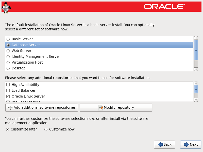Viewport: 203px width, 152px height.
Task: Click the blue Next arrow icon
Action: point(187,144)
